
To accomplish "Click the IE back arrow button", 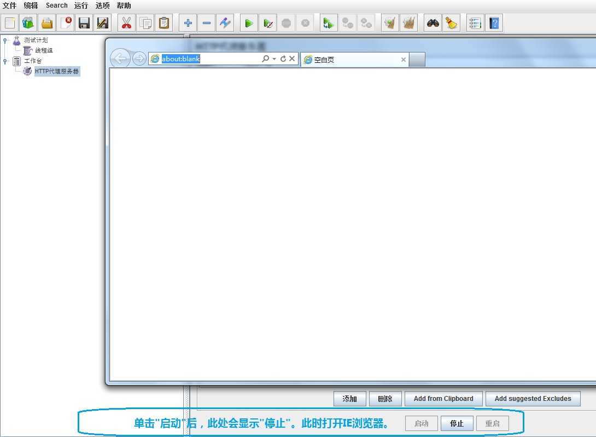I will click(x=120, y=59).
